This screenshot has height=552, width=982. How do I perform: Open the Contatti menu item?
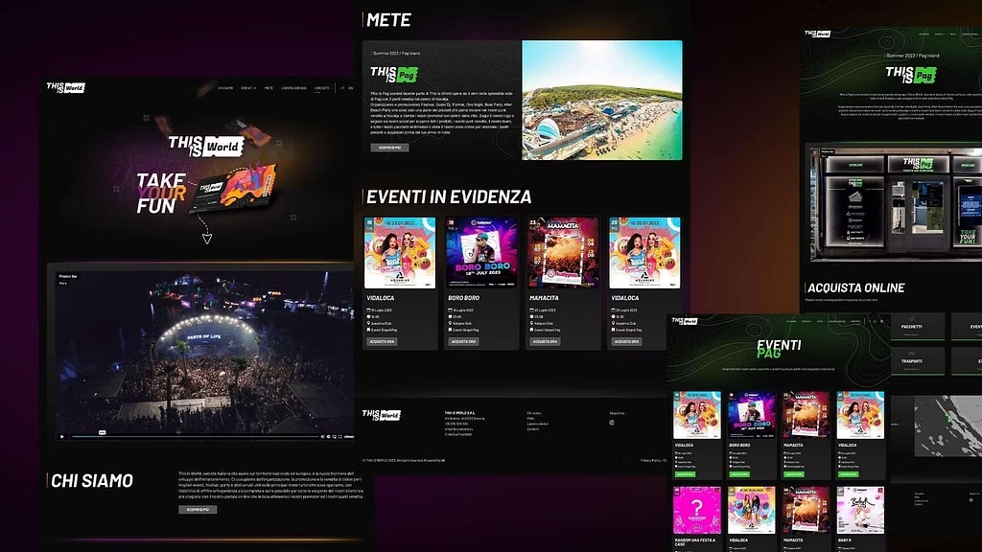click(322, 88)
